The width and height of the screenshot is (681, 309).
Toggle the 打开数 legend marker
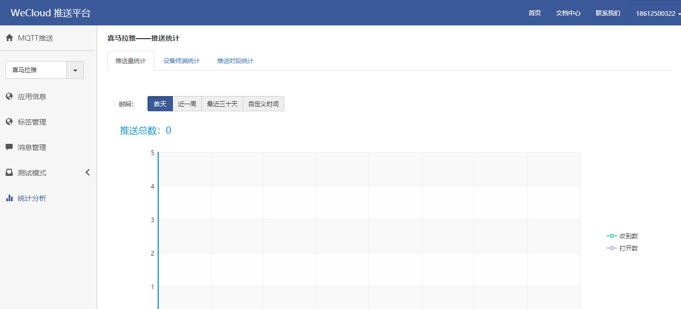(x=612, y=248)
